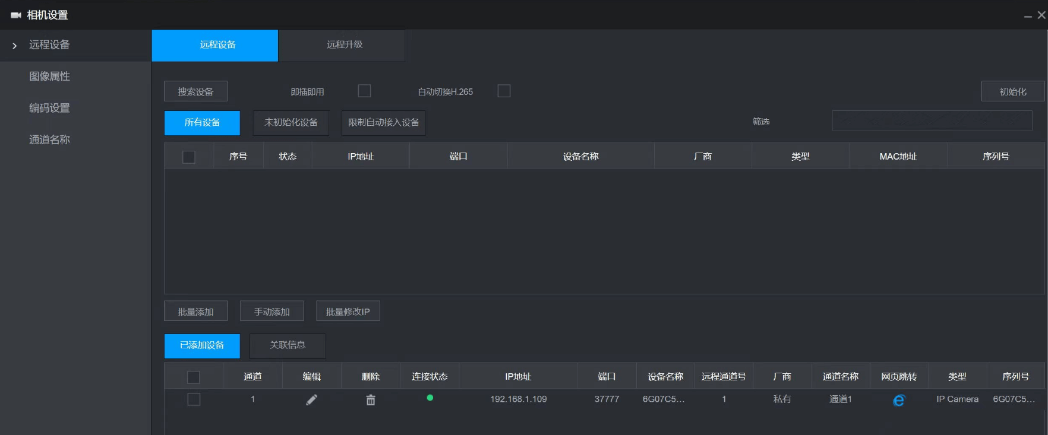Open the 关联信息 tab
This screenshot has width=1048, height=435.
point(288,345)
